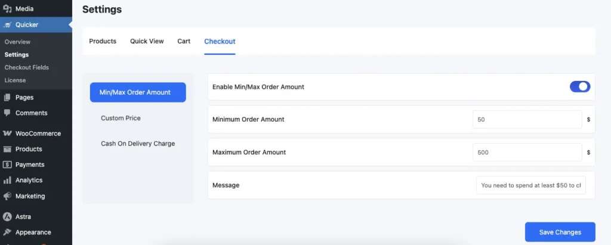Screen dimensions: 611x245
Task: Click the Astra logo icon
Action: (7, 216)
